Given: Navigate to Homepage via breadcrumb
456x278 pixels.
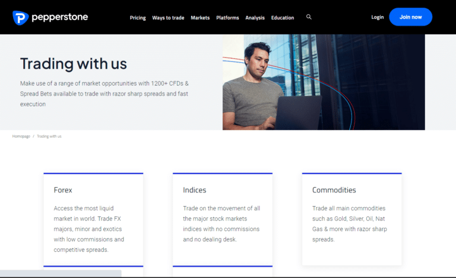Looking at the screenshot, I should [21, 137].
